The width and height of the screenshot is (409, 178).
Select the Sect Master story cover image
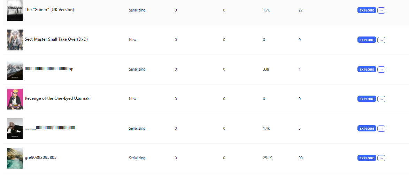15,40
